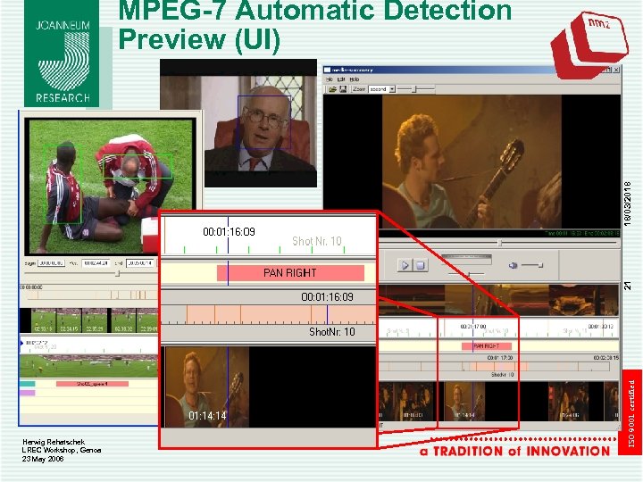
Task: Click the Pos. timecode field in soccer window
Action: pyautogui.click(x=96, y=263)
